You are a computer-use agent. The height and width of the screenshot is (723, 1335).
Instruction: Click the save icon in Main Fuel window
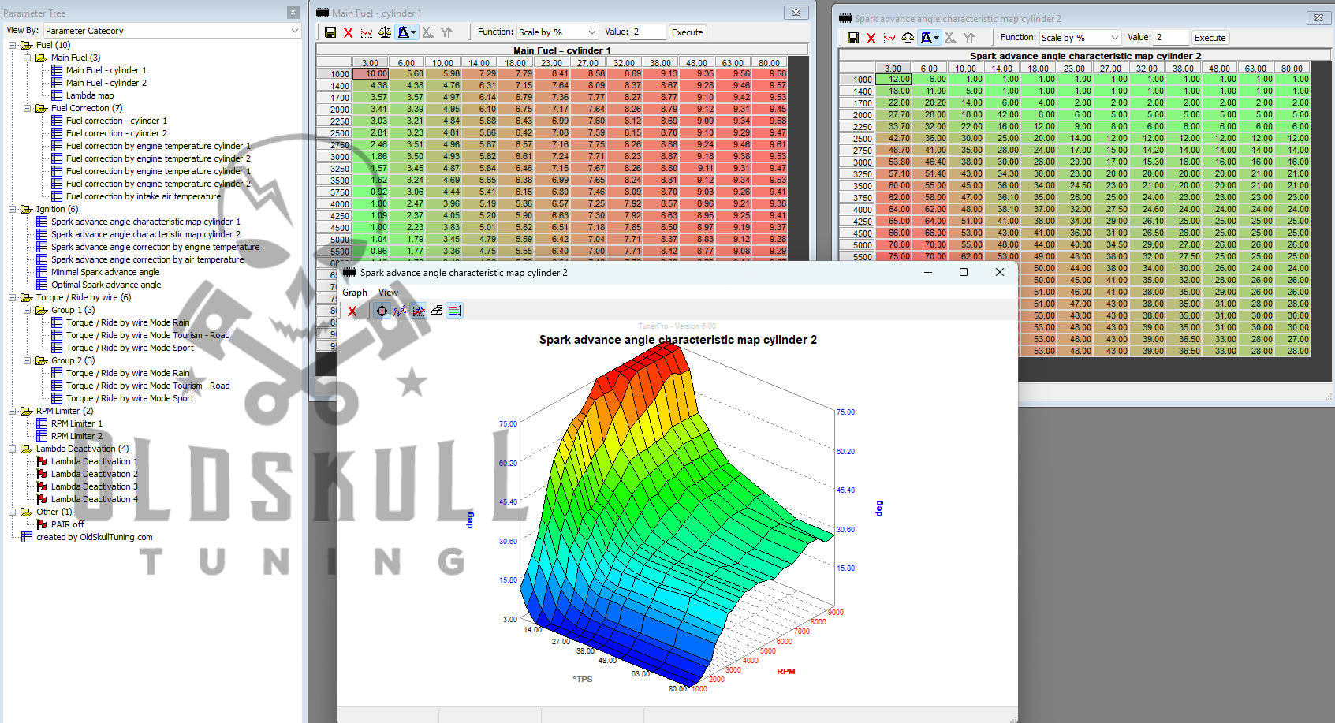[330, 32]
